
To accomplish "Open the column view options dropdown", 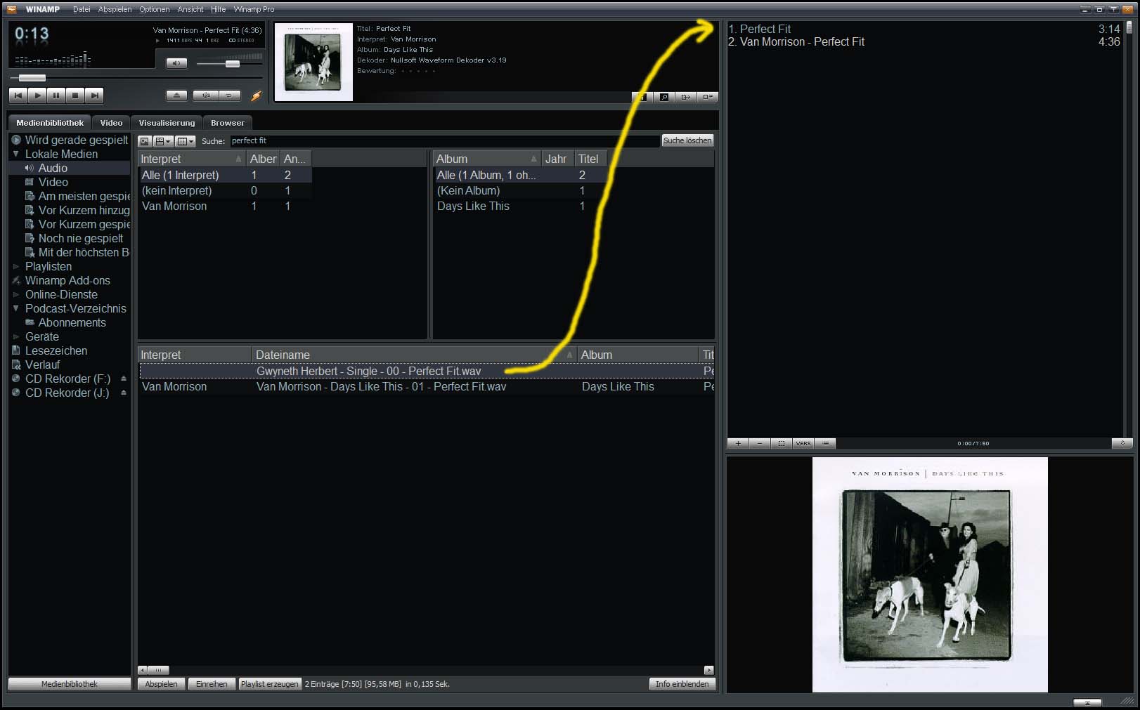I will [186, 141].
